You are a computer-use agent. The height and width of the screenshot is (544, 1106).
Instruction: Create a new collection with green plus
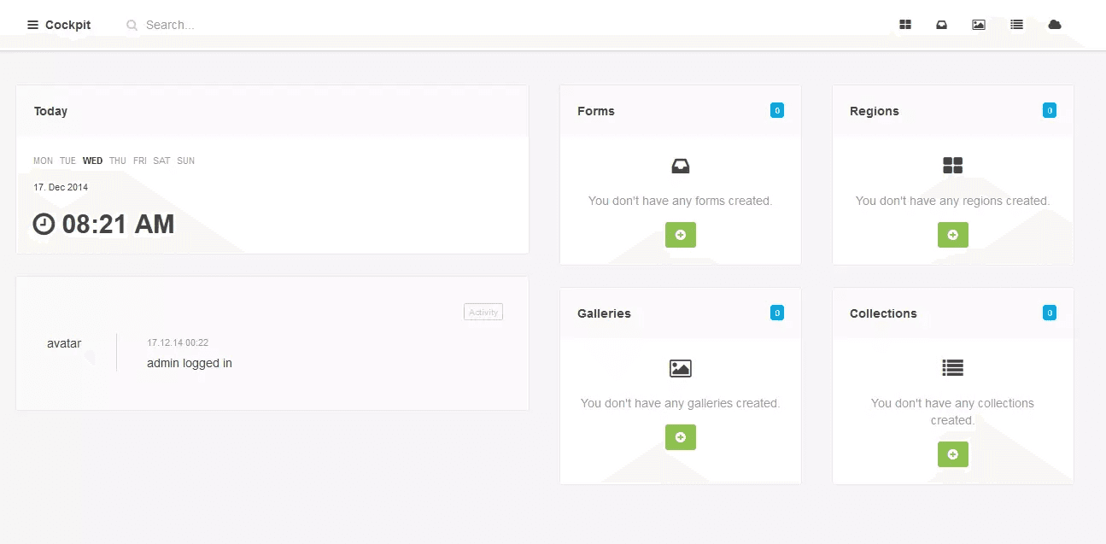pyautogui.click(x=952, y=454)
